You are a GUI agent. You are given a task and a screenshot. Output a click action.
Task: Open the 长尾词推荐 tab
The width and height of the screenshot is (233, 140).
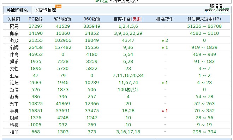click(45, 10)
